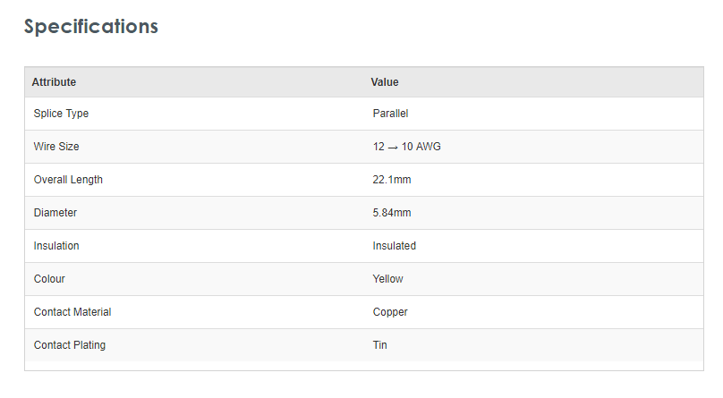Click the Colour attribute label

click(x=49, y=279)
